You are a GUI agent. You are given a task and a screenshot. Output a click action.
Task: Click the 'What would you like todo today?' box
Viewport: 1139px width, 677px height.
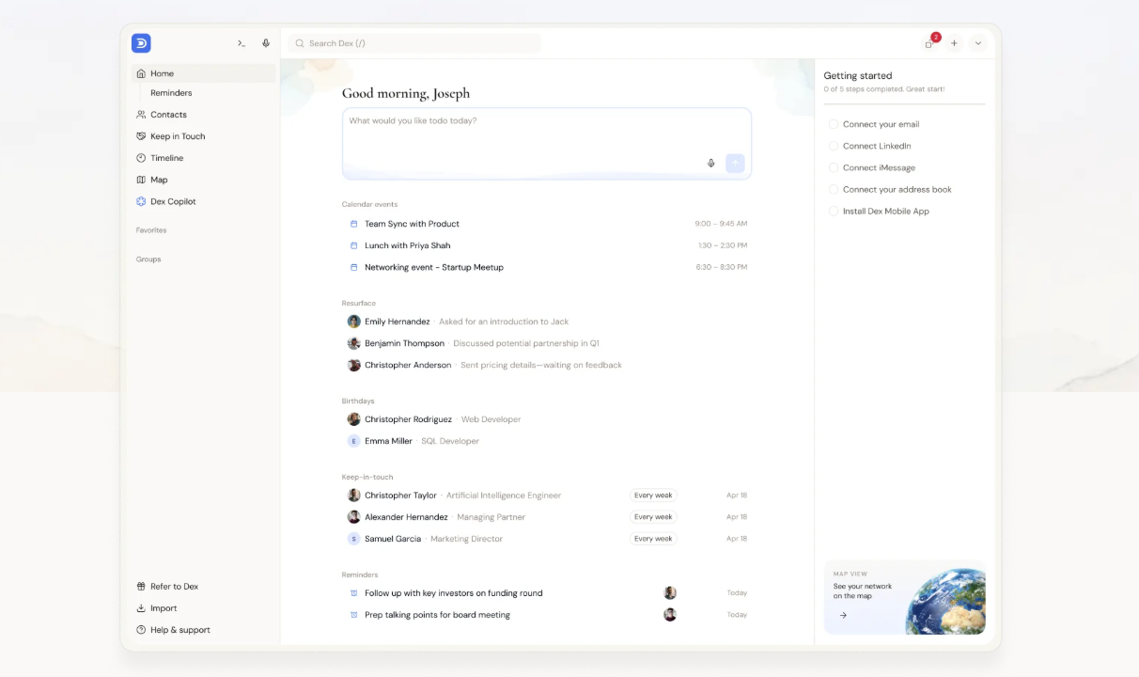pyautogui.click(x=547, y=143)
